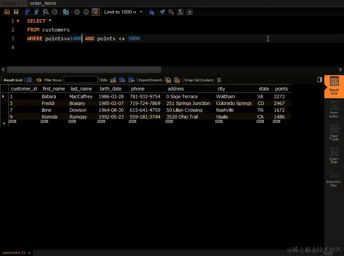Focus the Filter Rows input field
The image size is (344, 256).
tap(81, 80)
